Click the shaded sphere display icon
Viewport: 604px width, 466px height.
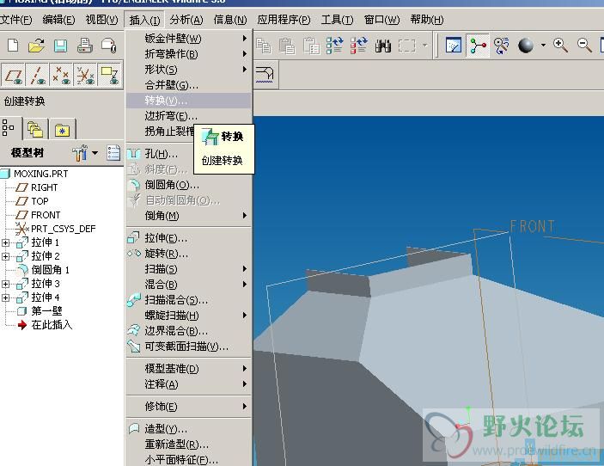526,46
